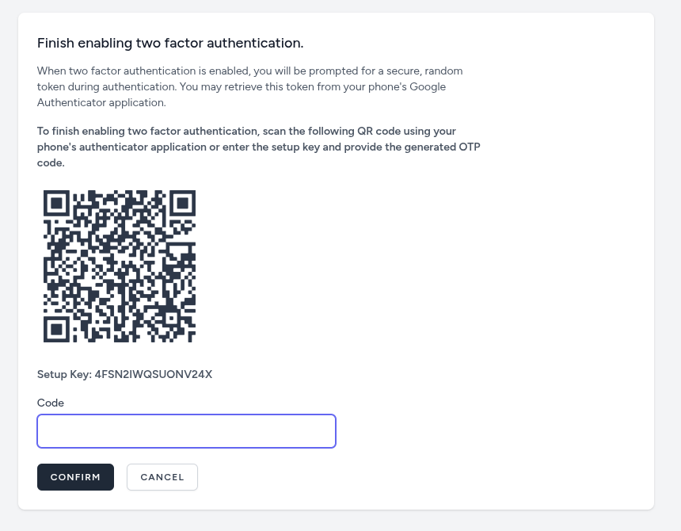Dismiss the setup via CANCEL

pyautogui.click(x=162, y=477)
